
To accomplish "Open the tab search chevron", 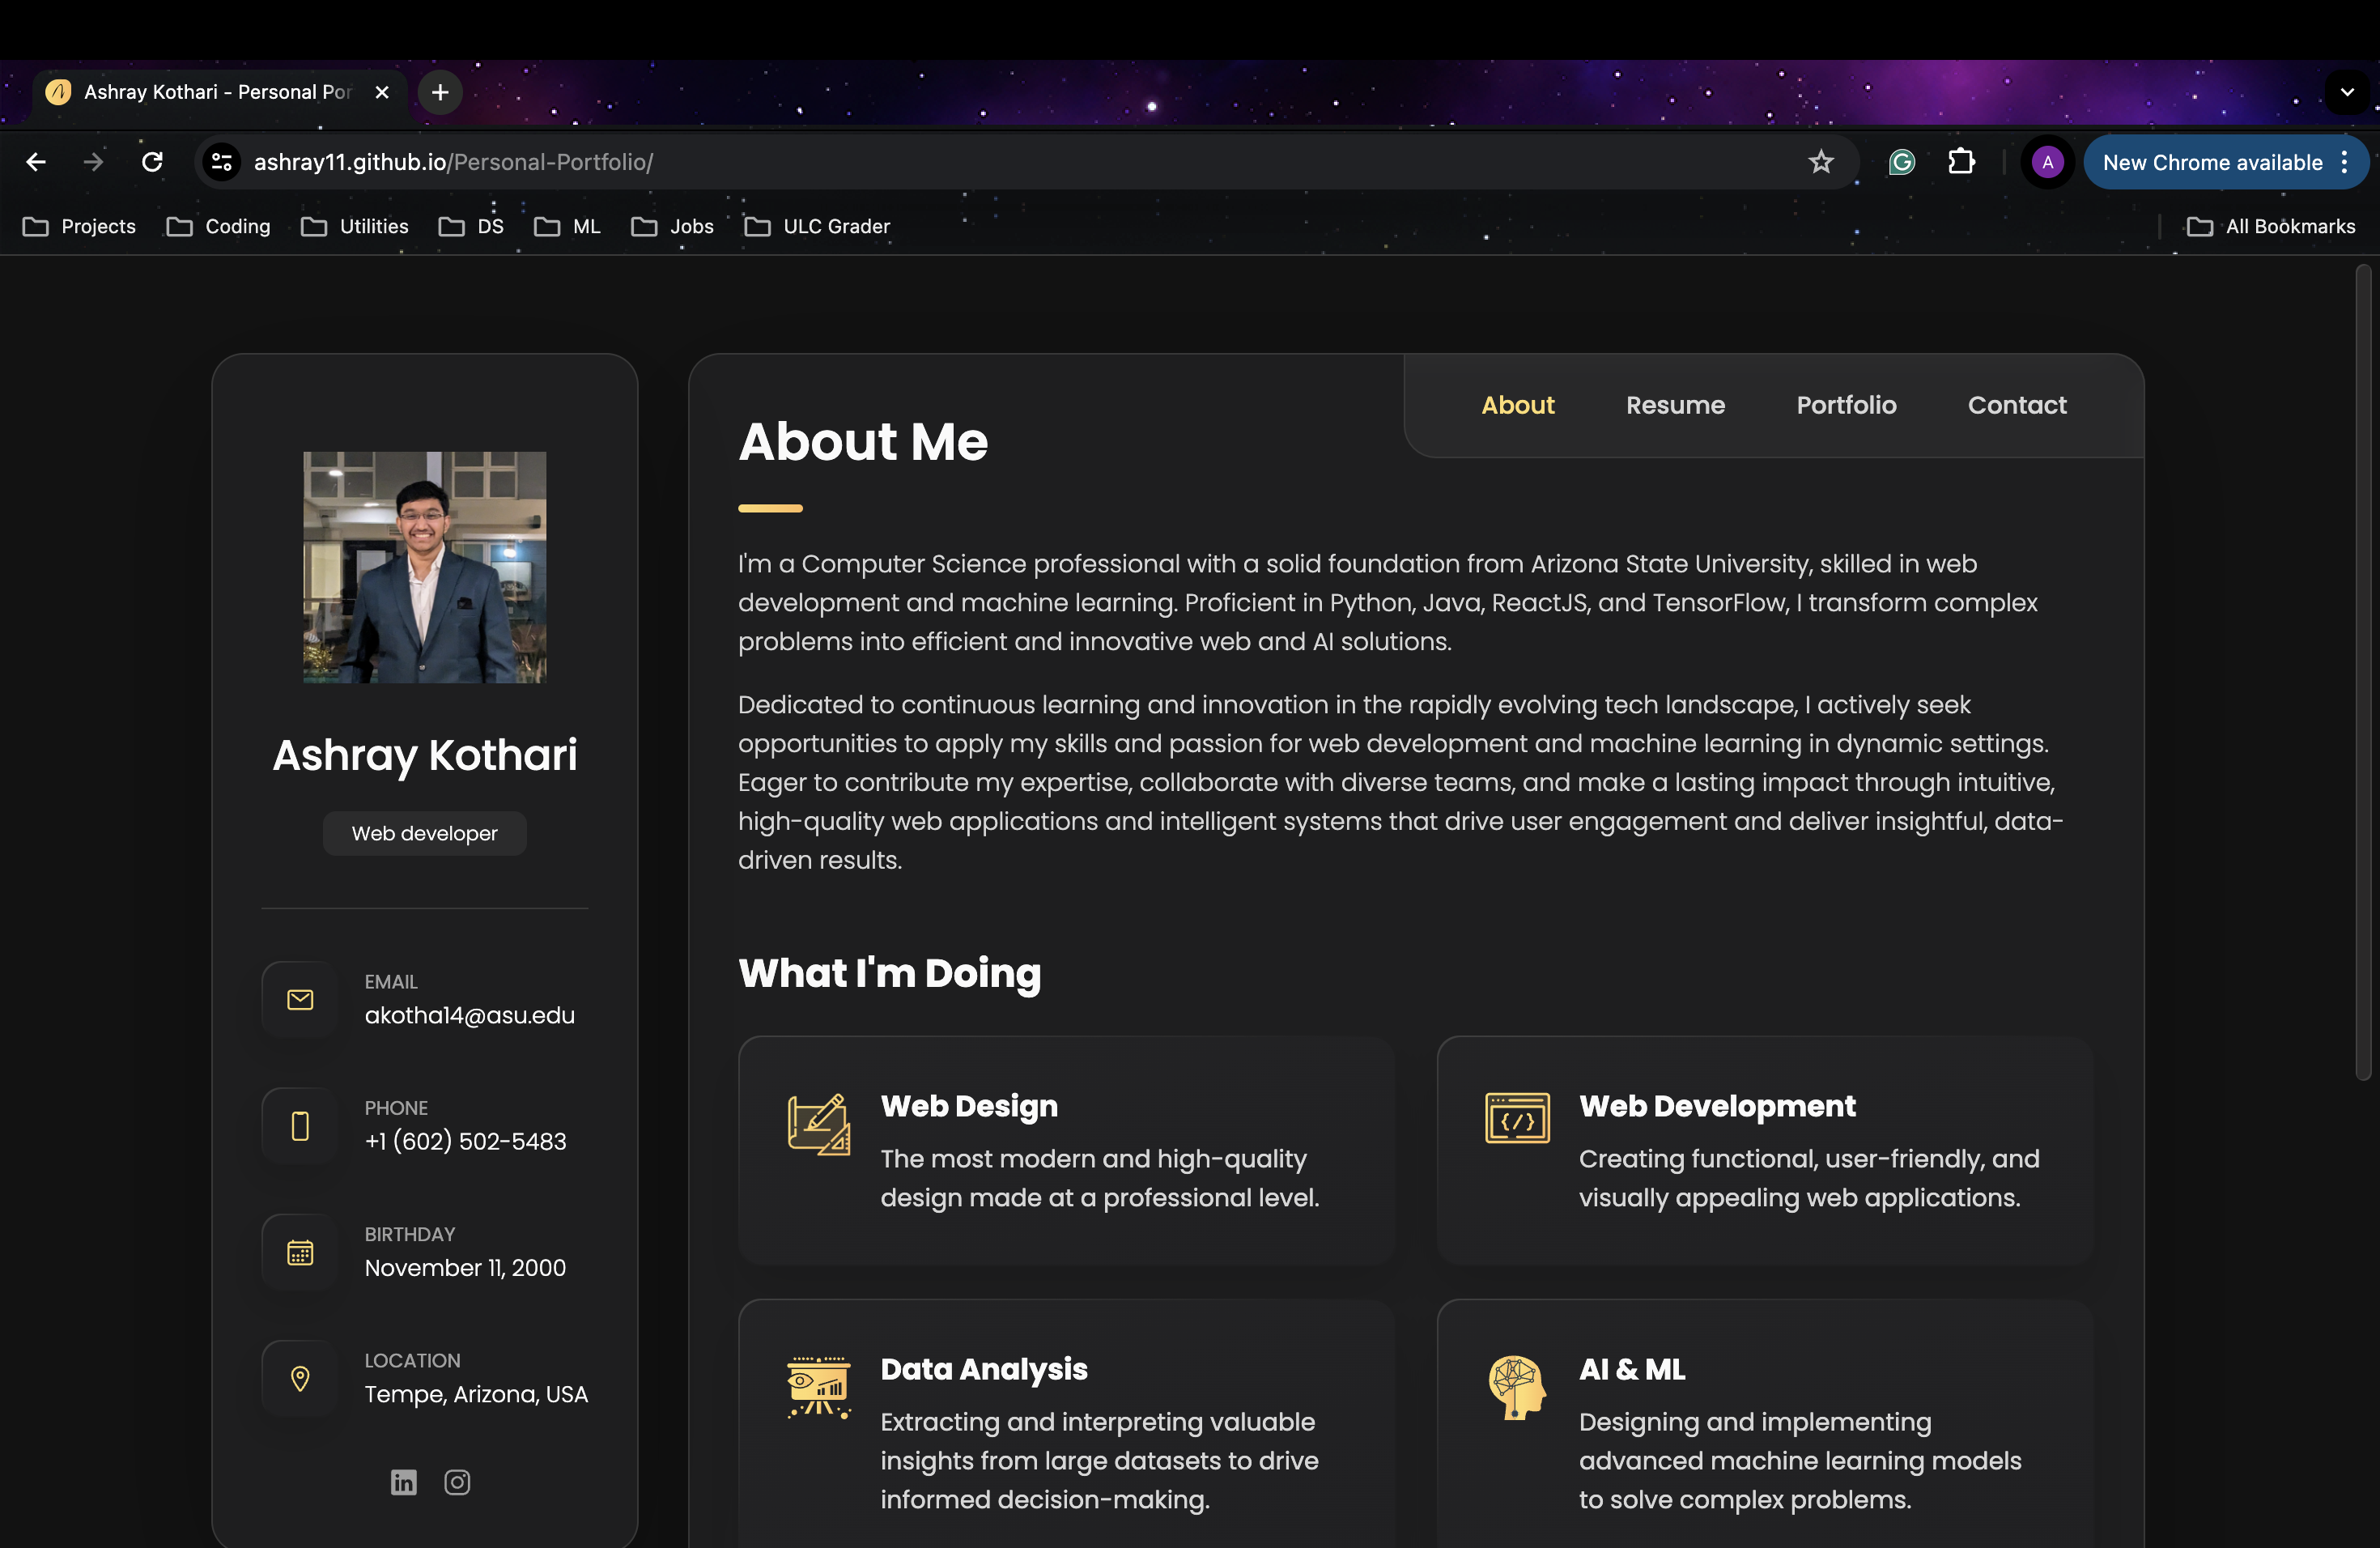I will pyautogui.click(x=2348, y=92).
